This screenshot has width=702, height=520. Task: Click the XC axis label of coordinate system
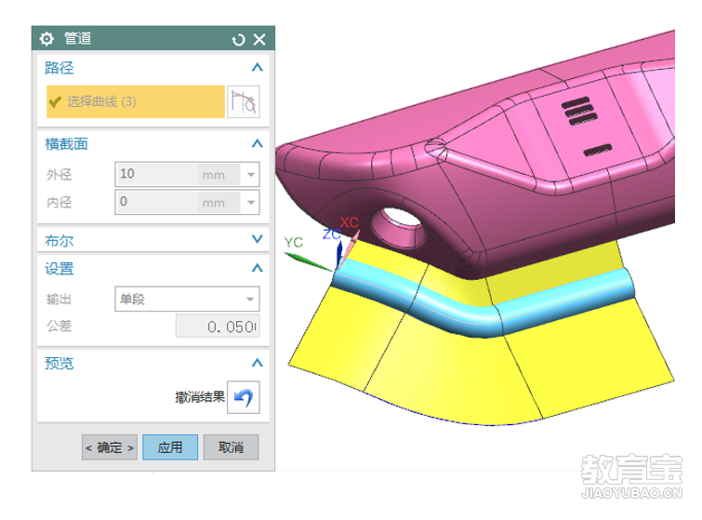[350, 222]
